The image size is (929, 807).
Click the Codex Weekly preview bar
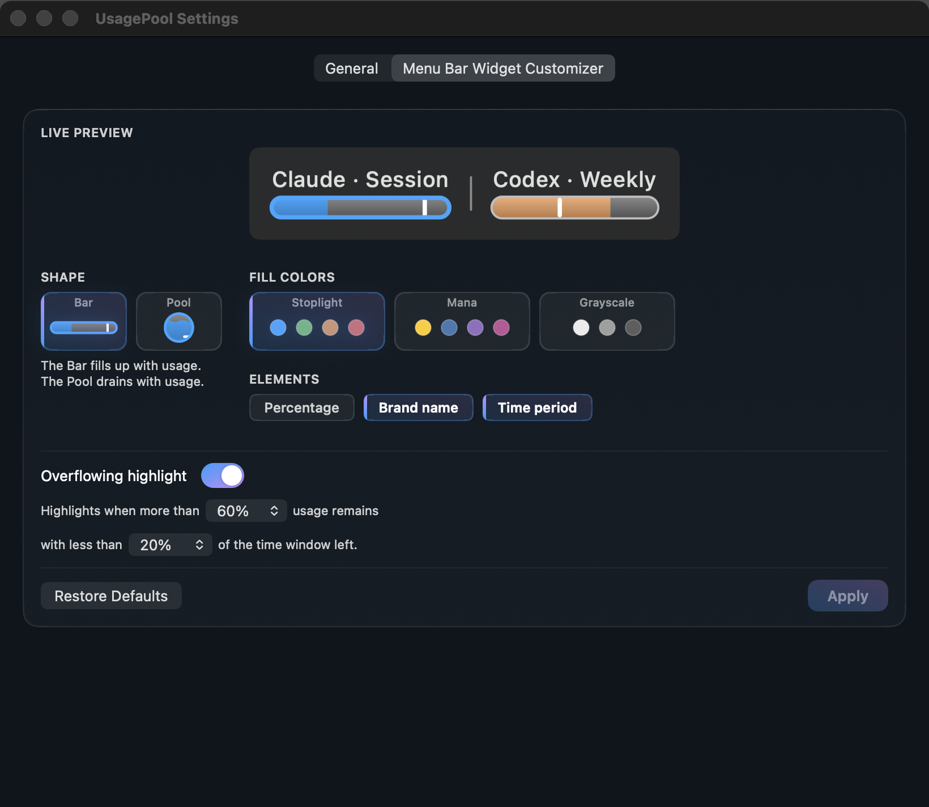tap(574, 207)
